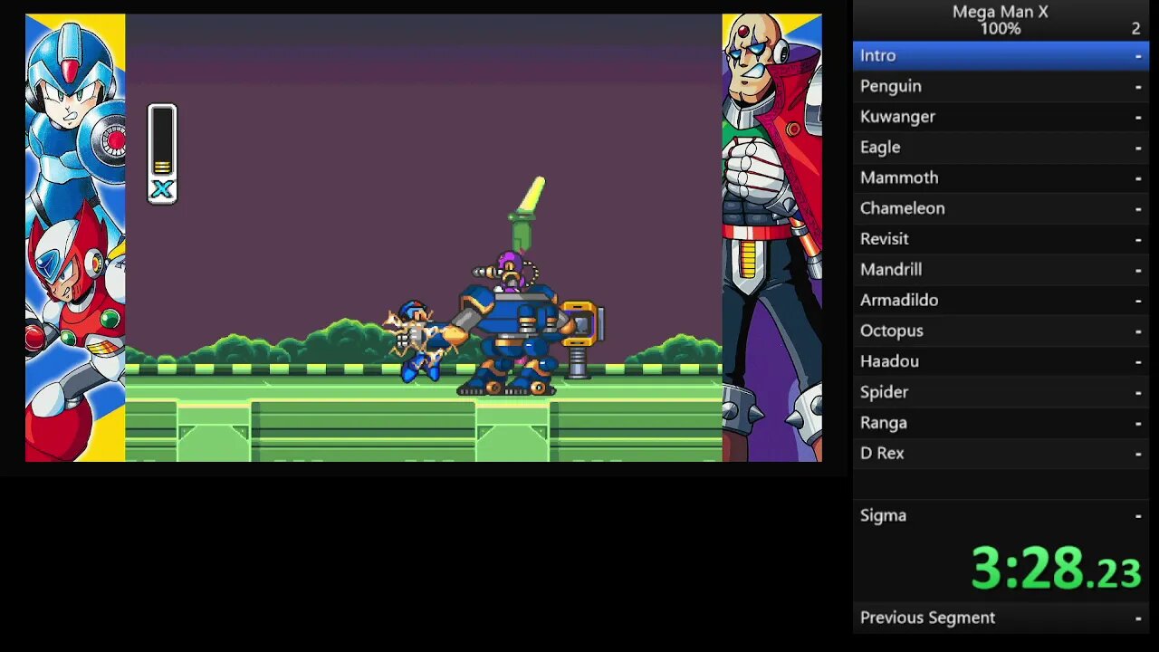
Task: Click the 3:28.23 run timer
Action: 1056,569
